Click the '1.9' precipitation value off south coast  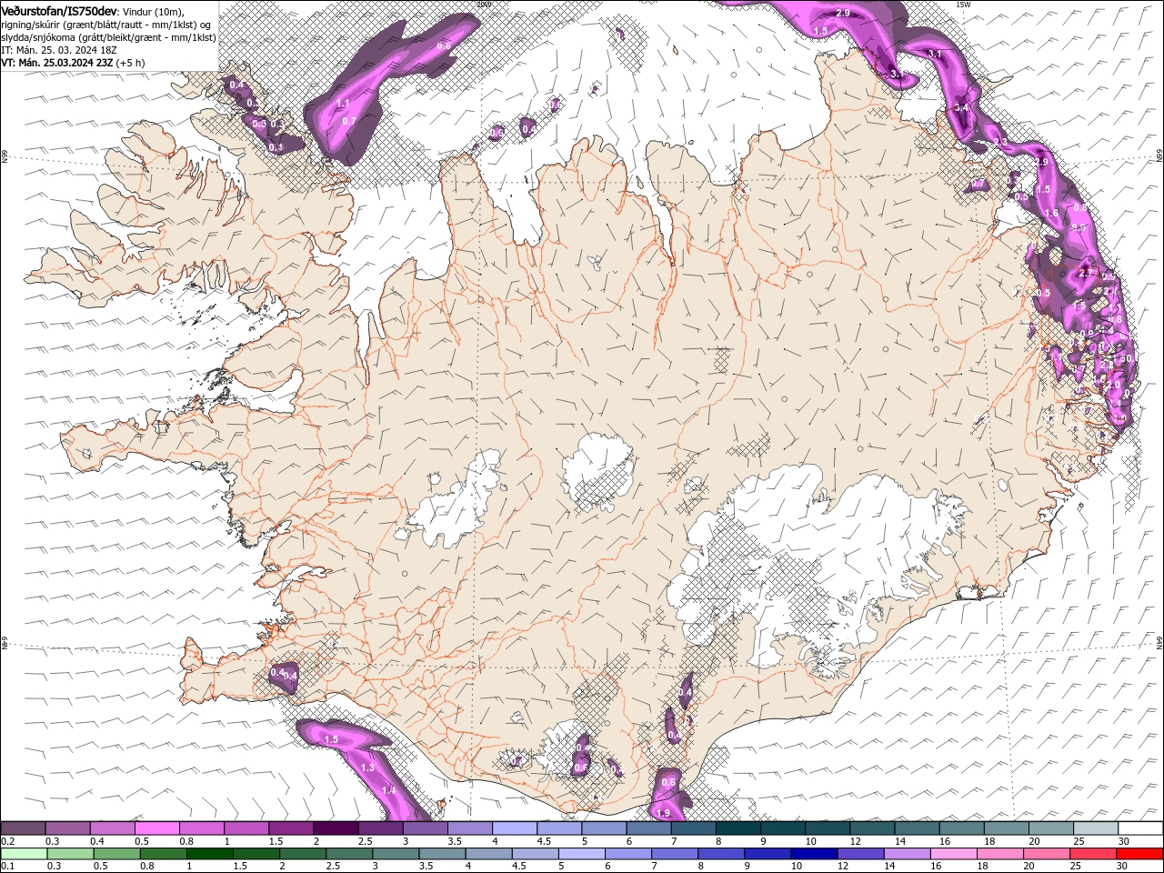[x=663, y=813]
